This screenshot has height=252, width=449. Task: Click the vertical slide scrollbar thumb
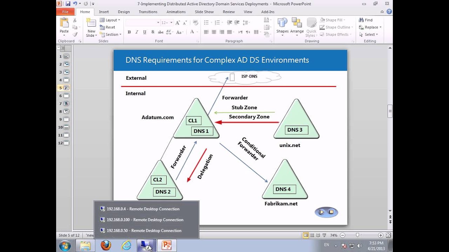tap(390, 111)
